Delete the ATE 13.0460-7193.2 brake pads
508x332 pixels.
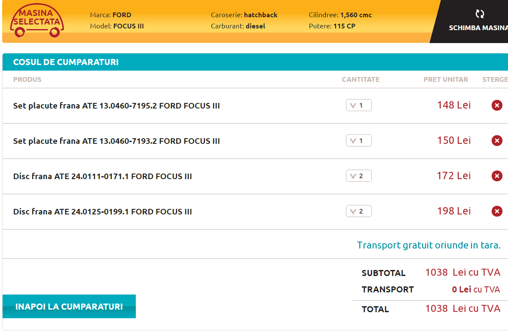pyautogui.click(x=497, y=140)
